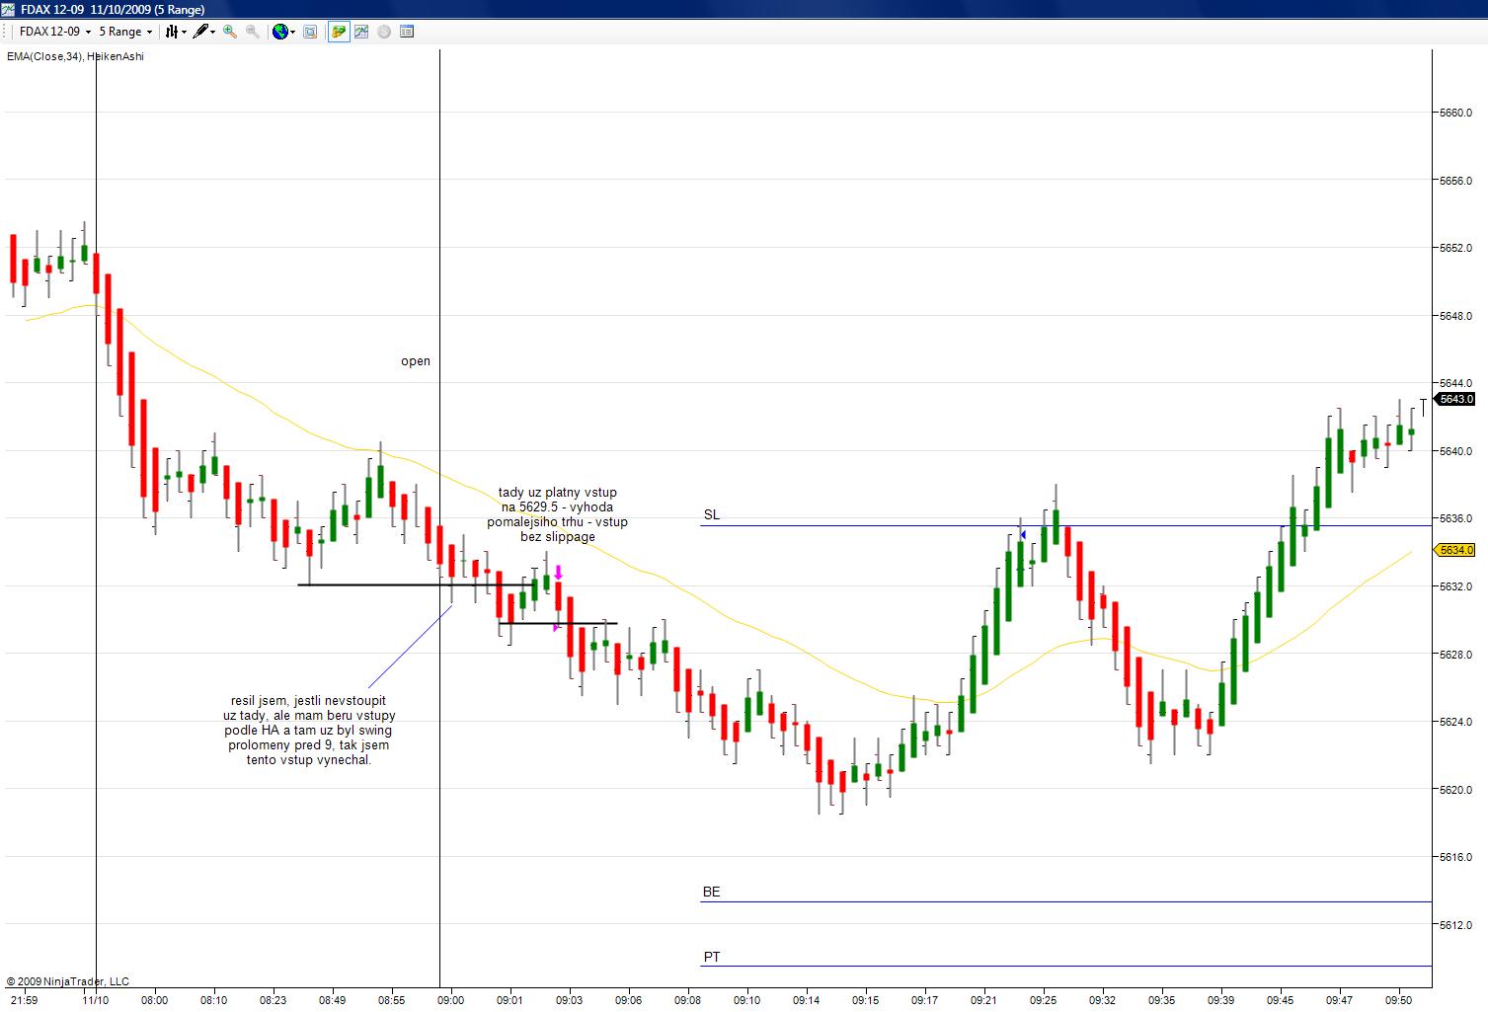Click the 5656.0 price axis label

1455,181
